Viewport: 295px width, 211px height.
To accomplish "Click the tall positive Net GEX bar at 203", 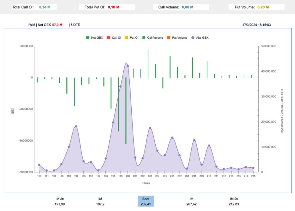I will coord(148,64).
